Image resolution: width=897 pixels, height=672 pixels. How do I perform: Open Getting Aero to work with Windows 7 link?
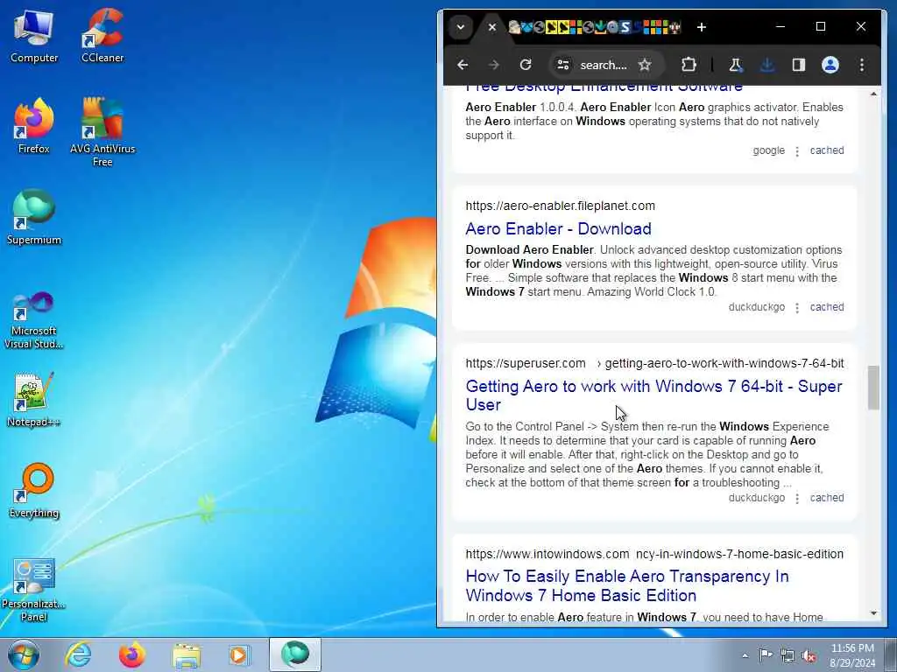pyautogui.click(x=653, y=395)
